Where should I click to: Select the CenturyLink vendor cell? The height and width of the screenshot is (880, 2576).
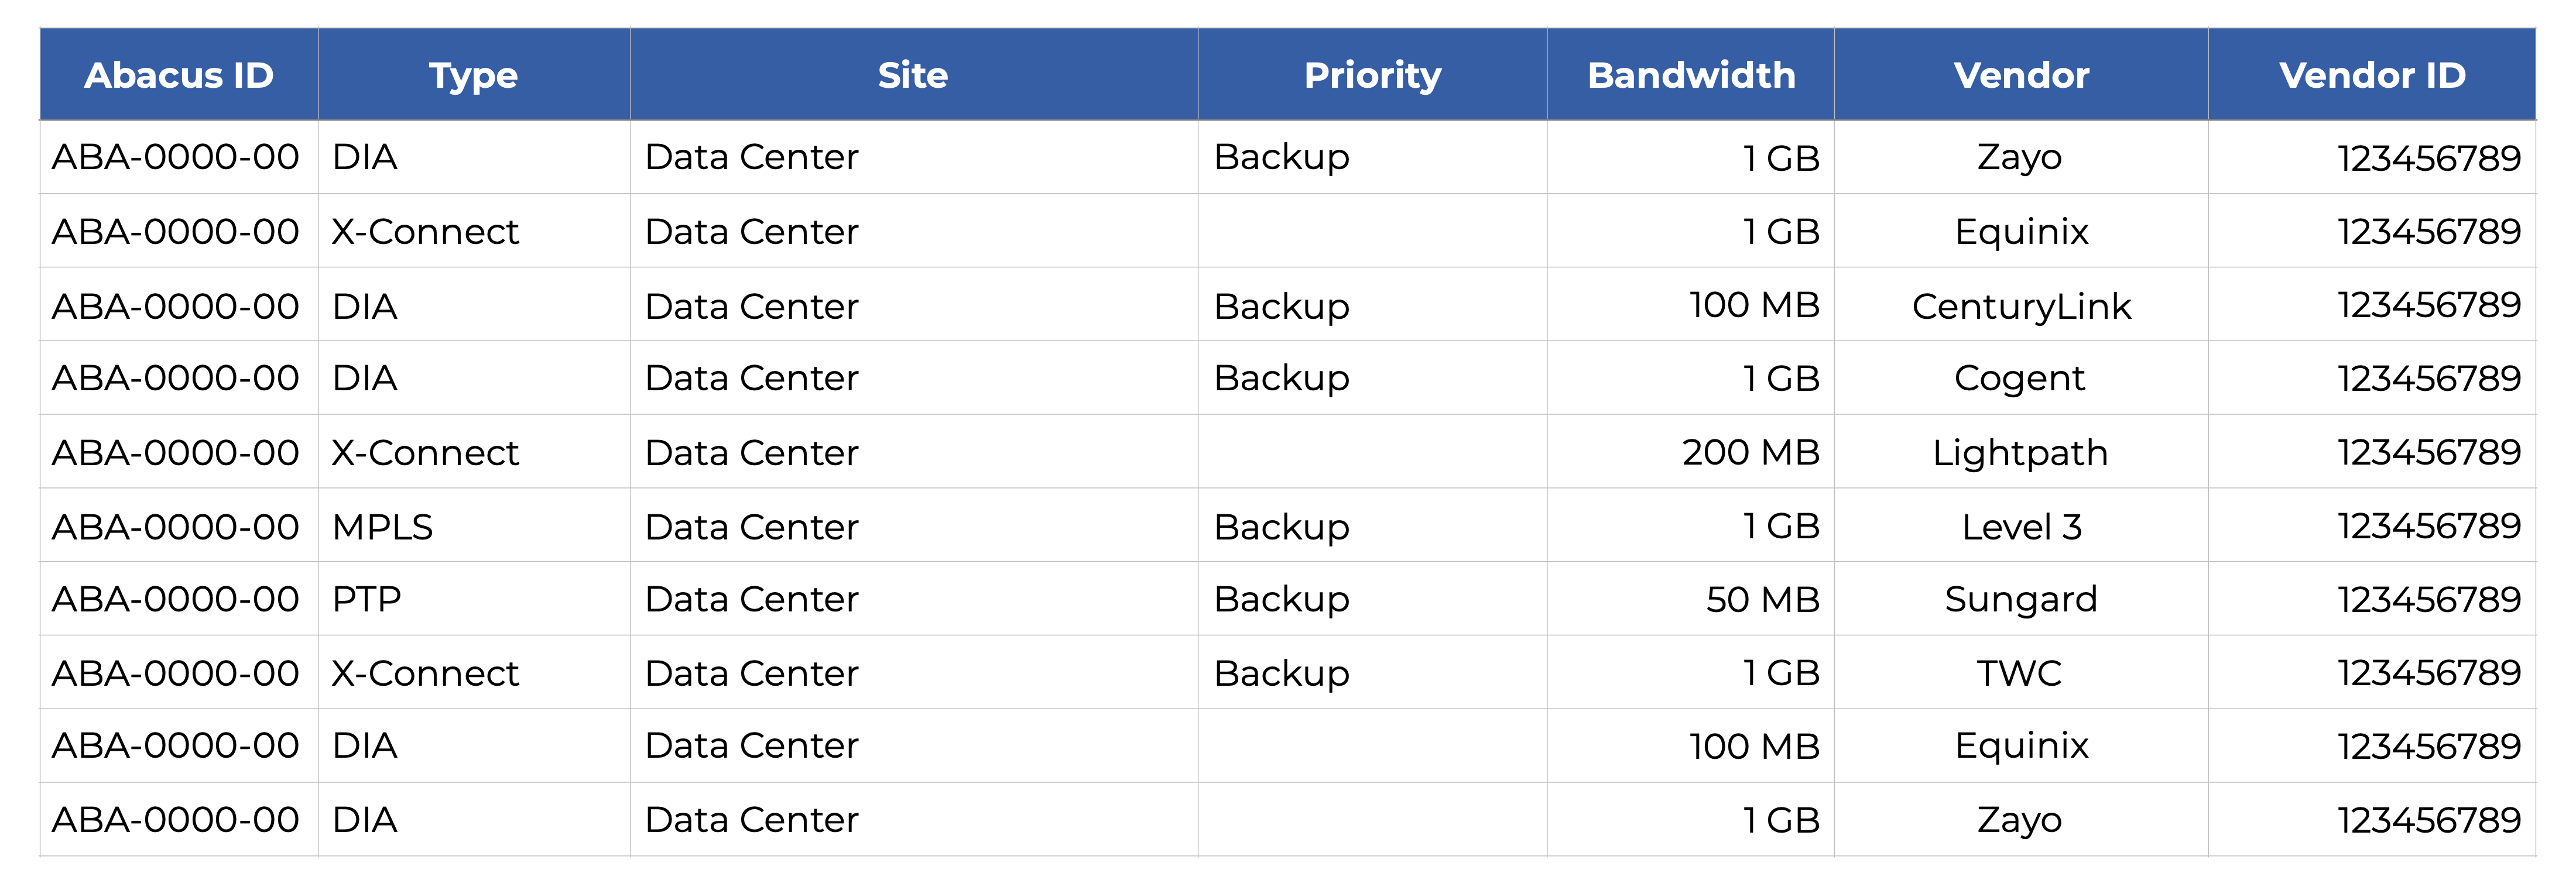tap(2021, 305)
